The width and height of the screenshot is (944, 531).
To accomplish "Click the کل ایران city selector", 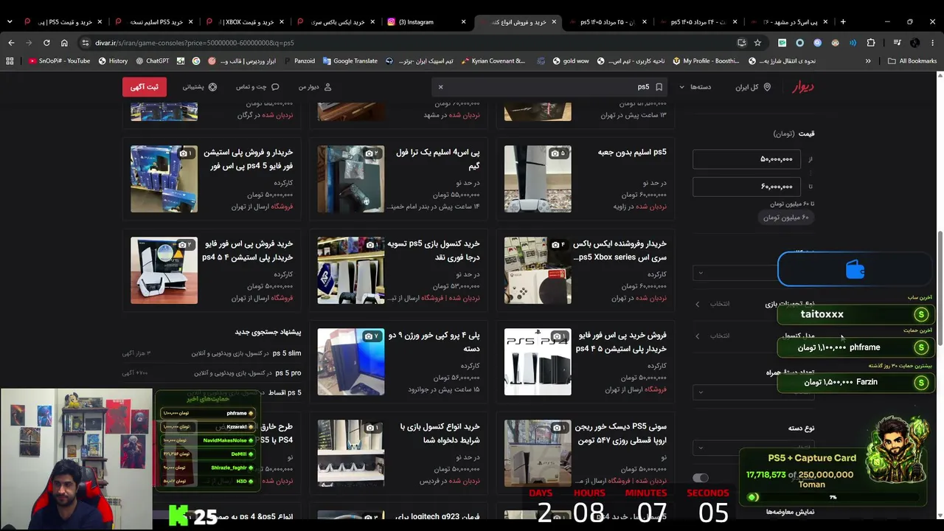I will (x=753, y=87).
